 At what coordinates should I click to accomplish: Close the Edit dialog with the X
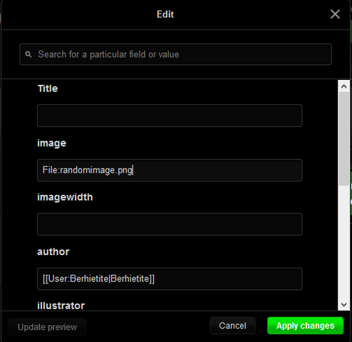click(335, 14)
